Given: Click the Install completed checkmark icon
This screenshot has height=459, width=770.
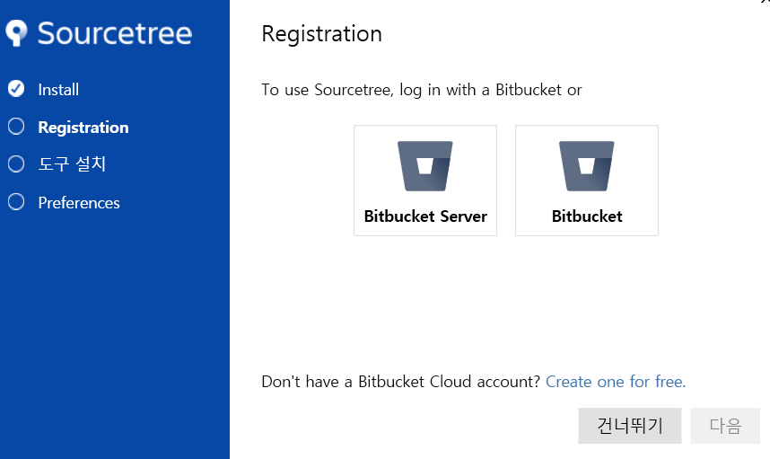Looking at the screenshot, I should click(16, 88).
